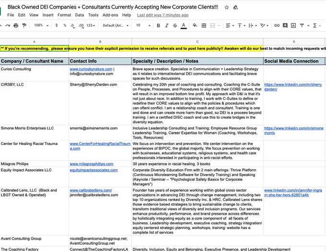Open 'Last edit was 7 minutes ago' history
Screen dimensions: 326x251
[x=163, y=15]
